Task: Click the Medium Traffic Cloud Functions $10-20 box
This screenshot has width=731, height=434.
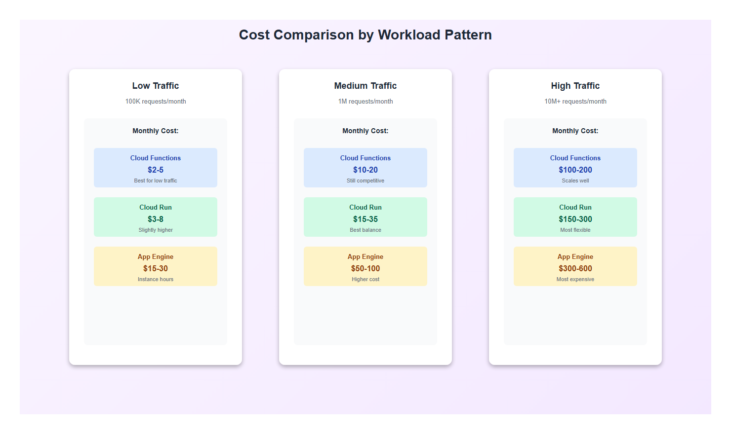Action: (365, 168)
